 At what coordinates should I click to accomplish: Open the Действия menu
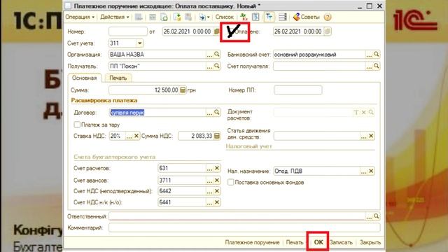point(114,17)
